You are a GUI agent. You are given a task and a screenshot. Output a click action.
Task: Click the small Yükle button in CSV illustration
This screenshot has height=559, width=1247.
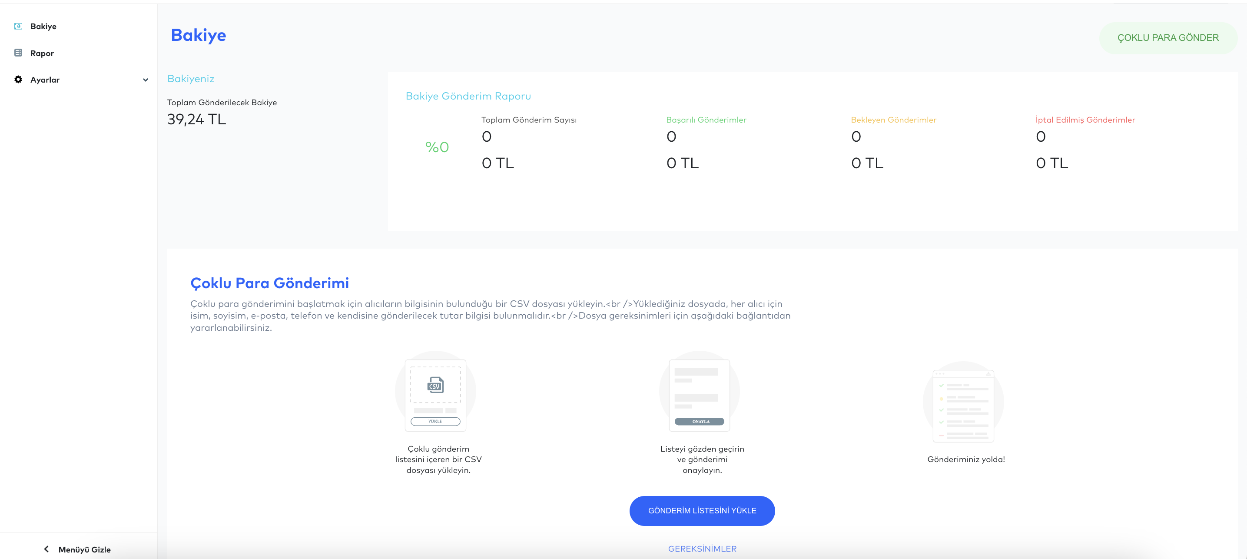tap(435, 422)
